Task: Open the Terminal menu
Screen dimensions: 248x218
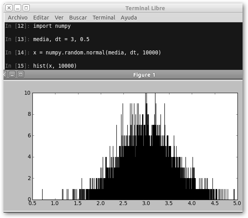Action: tap(104, 18)
